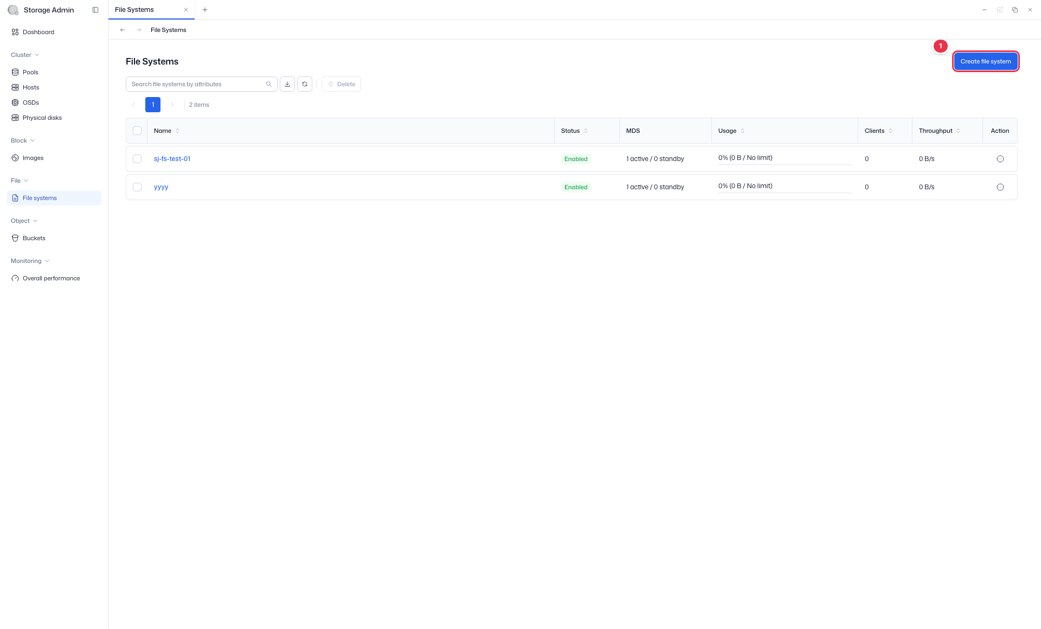Navigate back with the left arrow

[x=123, y=30]
